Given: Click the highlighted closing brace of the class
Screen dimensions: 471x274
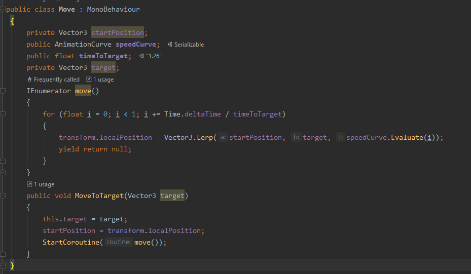Looking at the screenshot, I should coord(12,265).
